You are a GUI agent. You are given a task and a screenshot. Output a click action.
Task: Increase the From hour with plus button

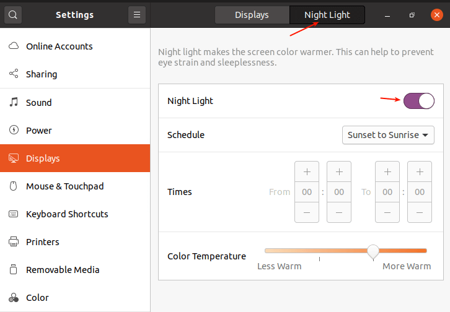(307, 171)
